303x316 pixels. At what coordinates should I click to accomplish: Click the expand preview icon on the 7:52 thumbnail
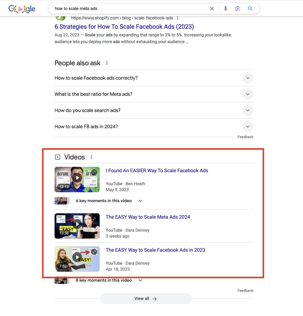click(94, 252)
